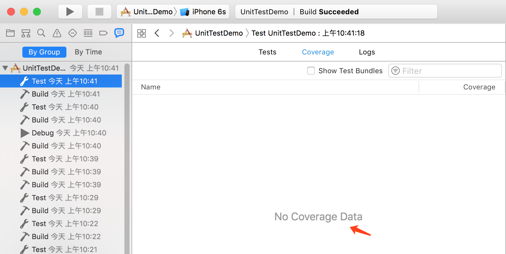The height and width of the screenshot is (254, 506).
Task: Go forward with the right chevron
Action: (172, 33)
